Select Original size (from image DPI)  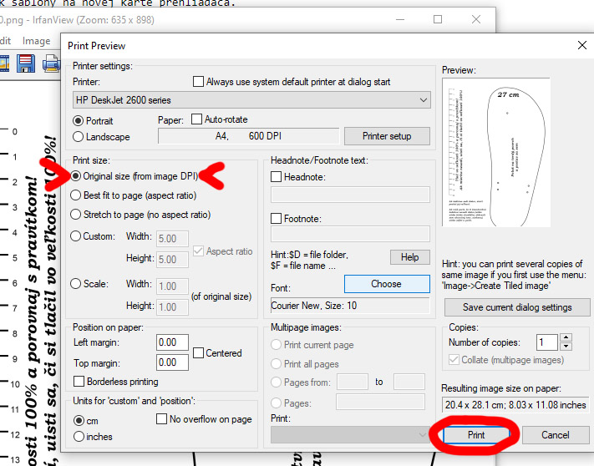[x=76, y=176]
